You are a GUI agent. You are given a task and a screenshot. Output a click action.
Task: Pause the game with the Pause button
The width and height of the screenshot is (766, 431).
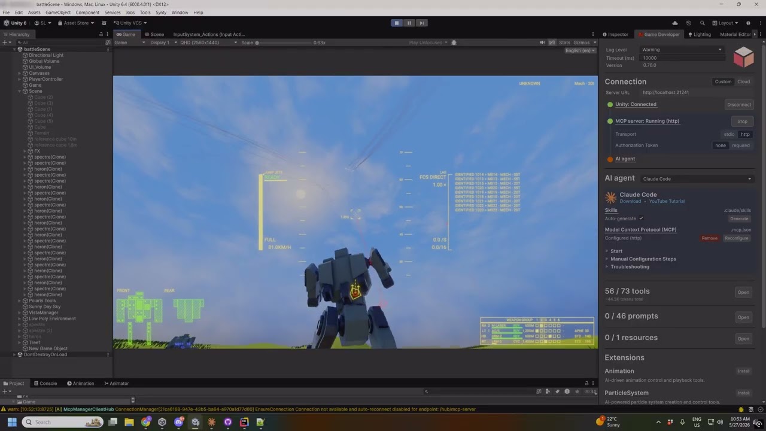click(409, 23)
